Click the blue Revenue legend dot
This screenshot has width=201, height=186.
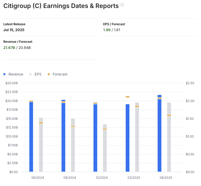pos(4,74)
